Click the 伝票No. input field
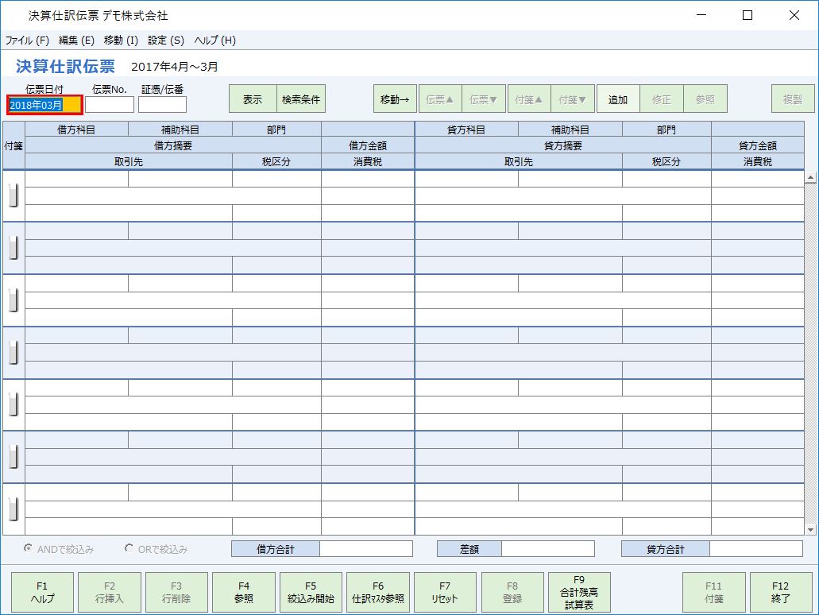 (x=109, y=104)
